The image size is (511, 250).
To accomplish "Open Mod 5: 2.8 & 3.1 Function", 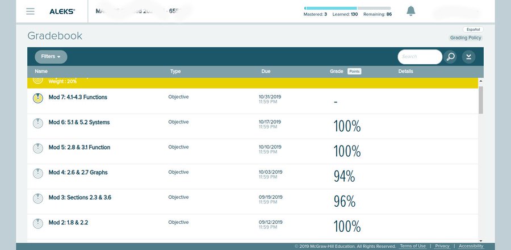I will coord(79,147).
